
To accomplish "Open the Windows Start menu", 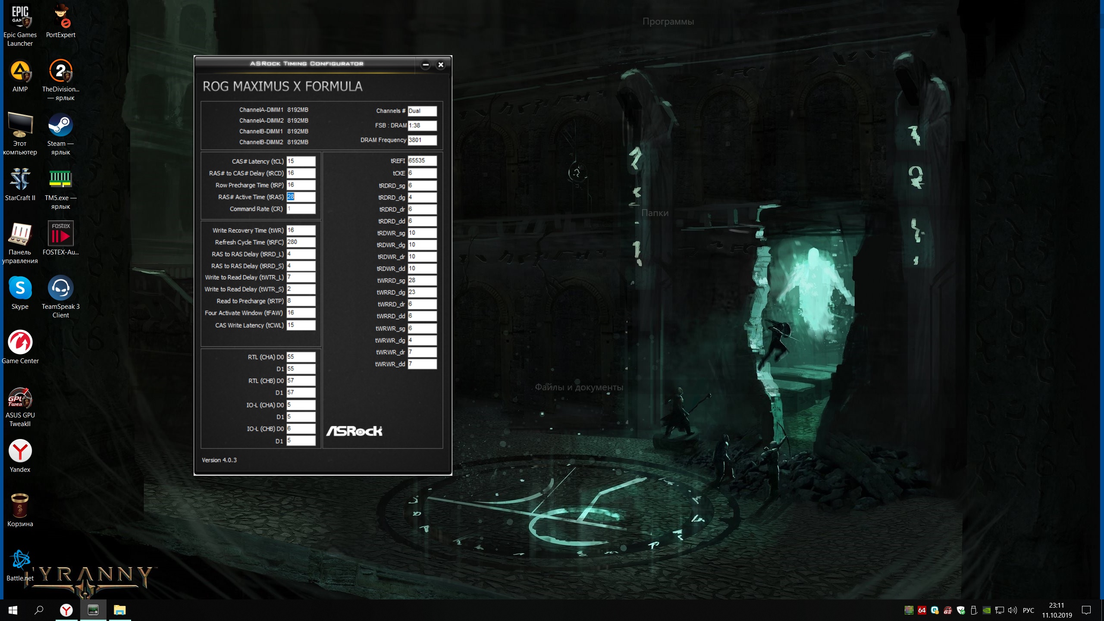I will tap(13, 610).
